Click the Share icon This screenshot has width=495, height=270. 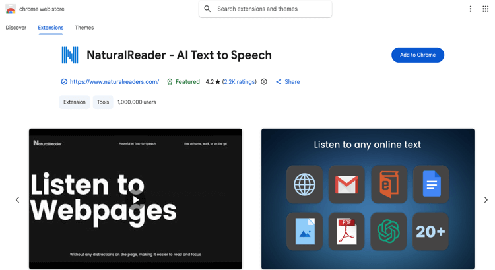[x=279, y=82]
